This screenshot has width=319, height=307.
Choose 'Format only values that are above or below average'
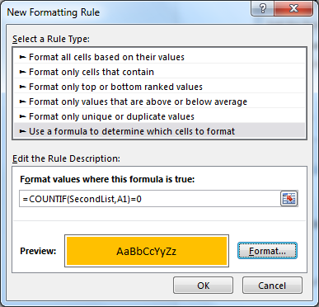[159, 102]
